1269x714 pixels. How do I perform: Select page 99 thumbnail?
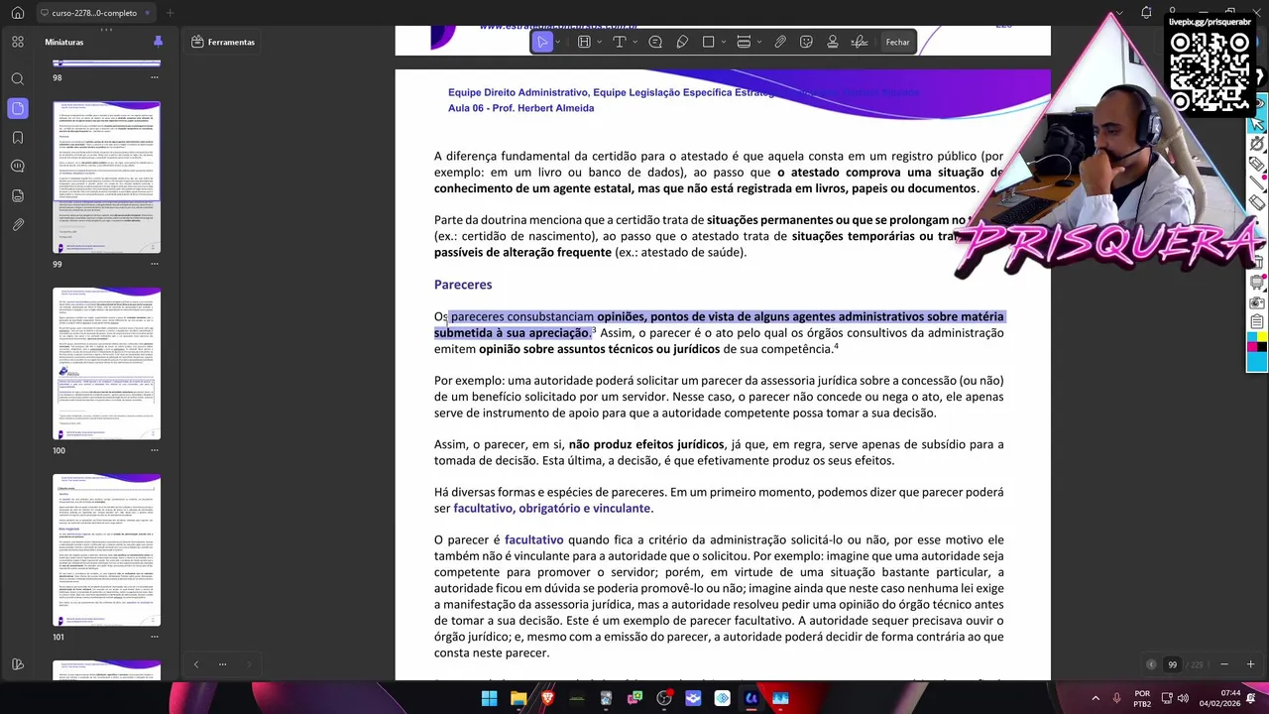106,177
